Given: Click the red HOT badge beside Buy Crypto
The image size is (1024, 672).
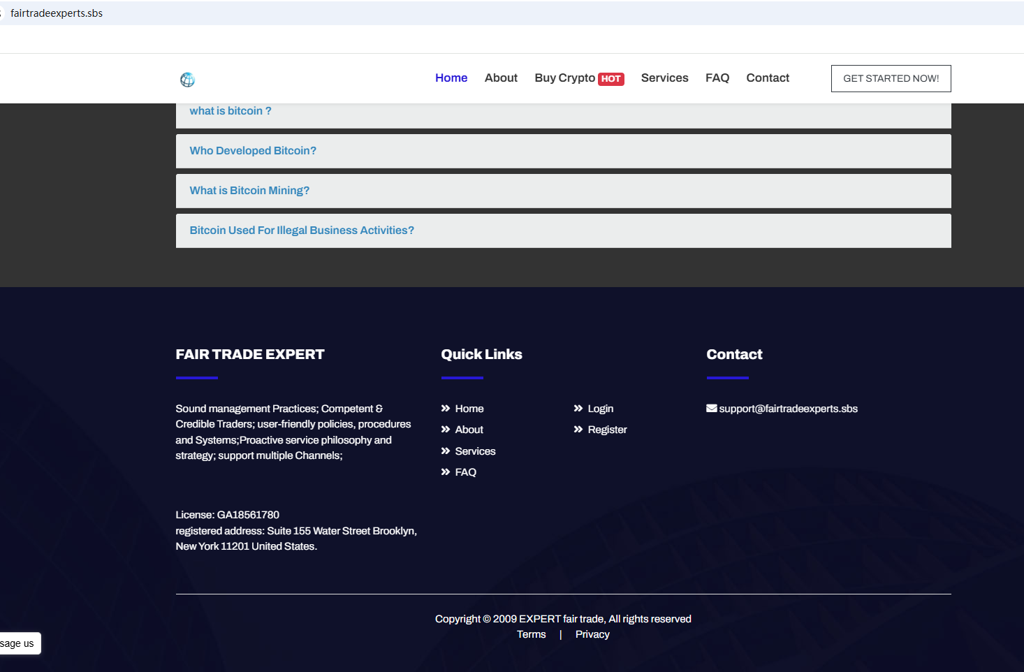Looking at the screenshot, I should [610, 79].
